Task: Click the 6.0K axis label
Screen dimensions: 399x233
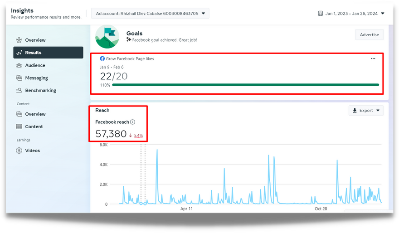Action: click(x=103, y=145)
